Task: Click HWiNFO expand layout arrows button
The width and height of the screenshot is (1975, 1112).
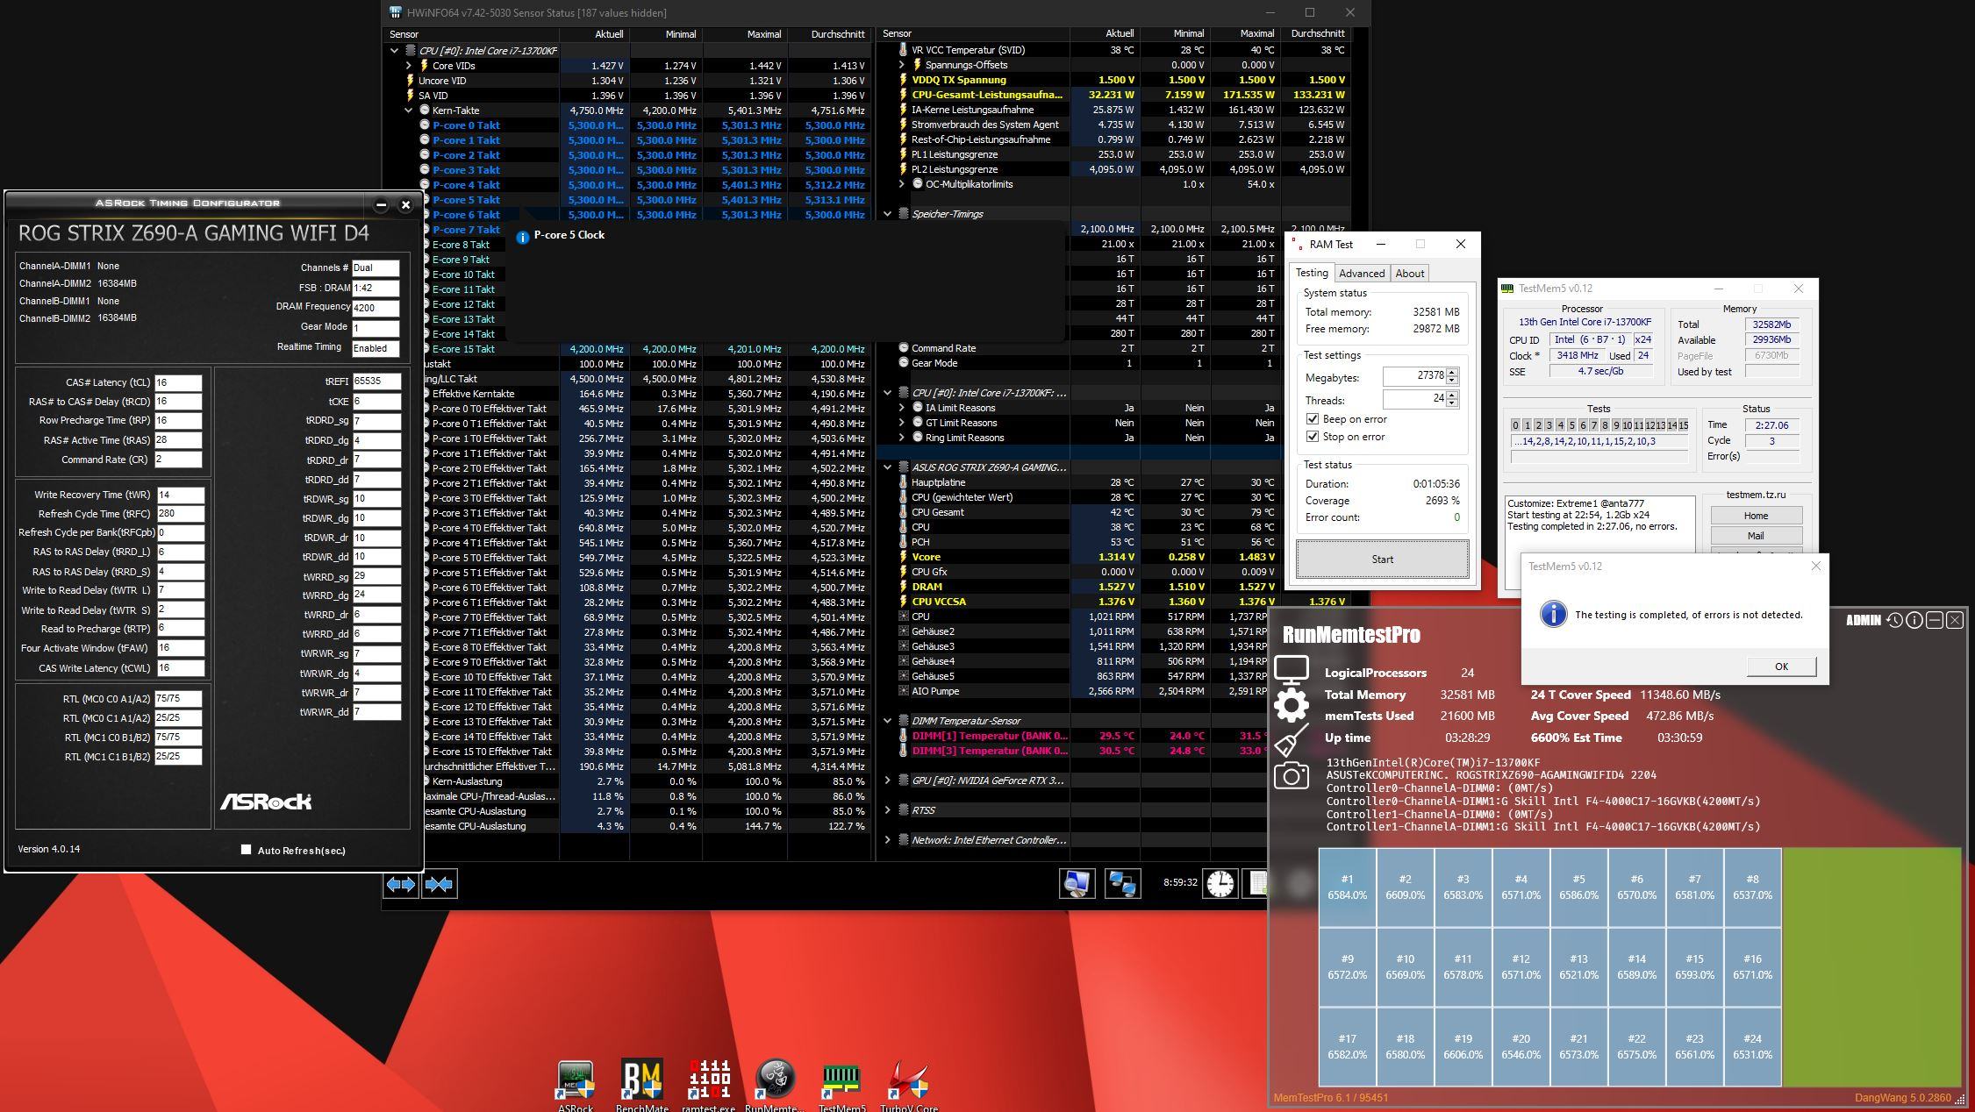Action: click(401, 884)
